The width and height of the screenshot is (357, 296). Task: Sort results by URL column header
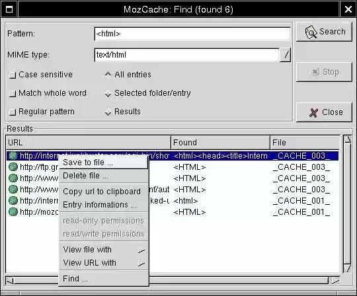tap(89, 143)
